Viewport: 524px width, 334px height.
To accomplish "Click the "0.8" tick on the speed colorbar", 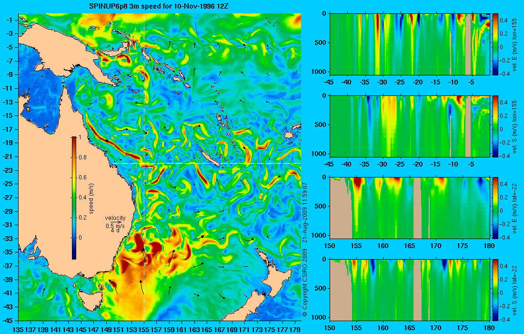I will click(82, 157).
